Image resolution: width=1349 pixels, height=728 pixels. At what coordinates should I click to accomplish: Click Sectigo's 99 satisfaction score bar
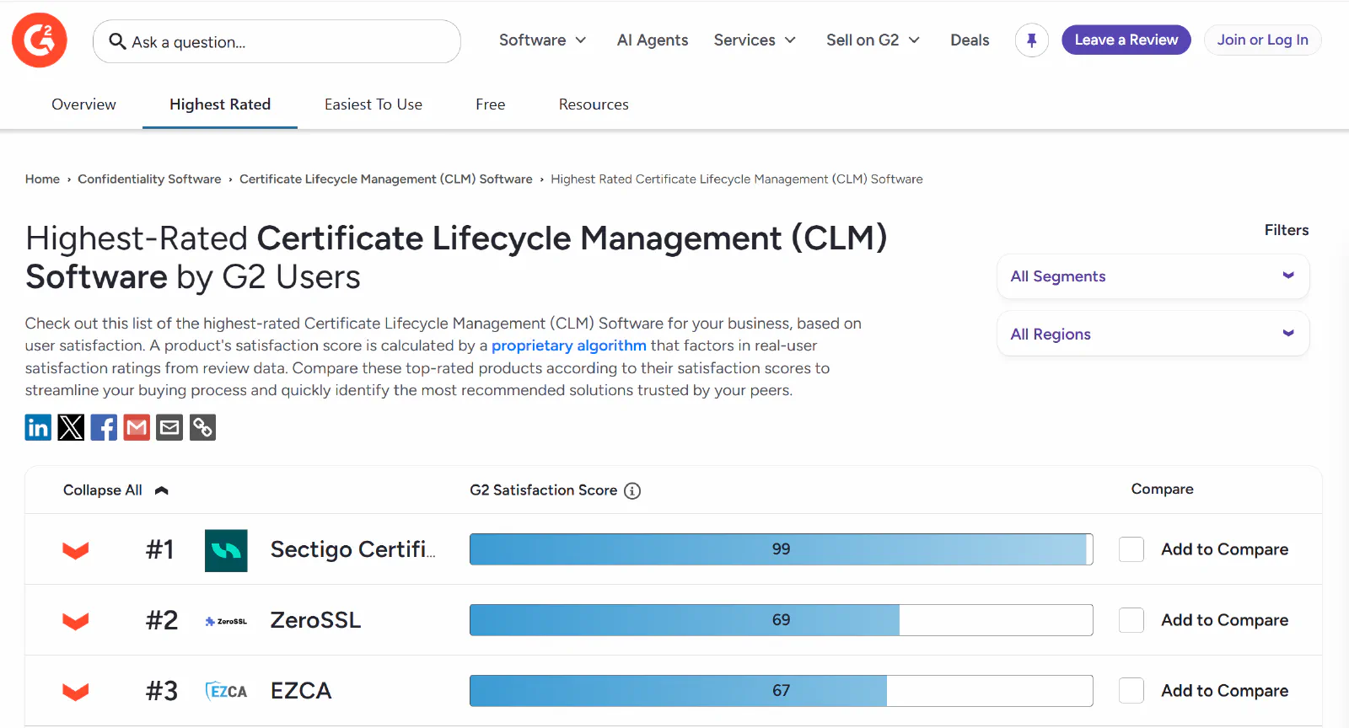click(781, 549)
